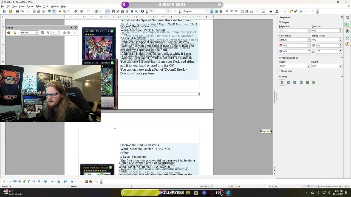Collapse the Wrap section

[280, 77]
